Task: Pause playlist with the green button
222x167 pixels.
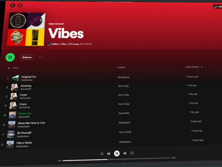Action: pos(10,57)
